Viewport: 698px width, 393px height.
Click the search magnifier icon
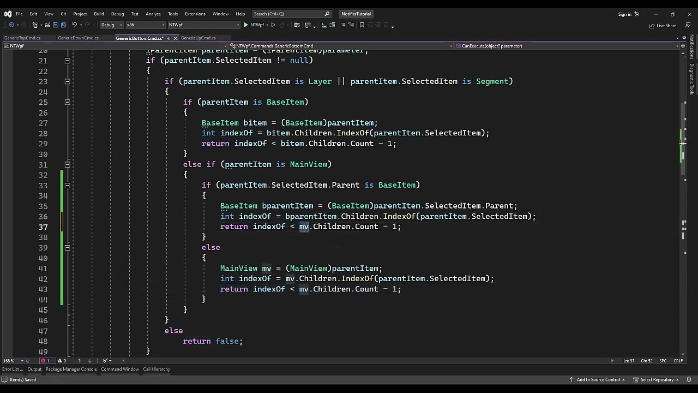[x=327, y=14]
